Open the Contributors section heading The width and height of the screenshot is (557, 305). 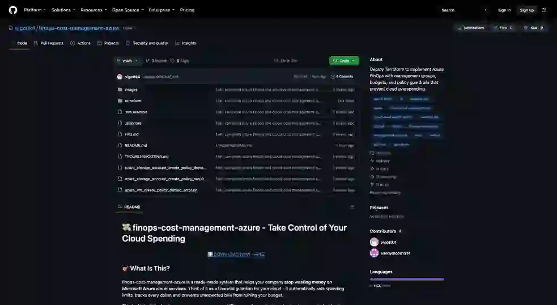coord(385,231)
